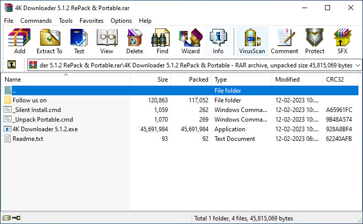This screenshot has height=224, width=363.
Task: Select '_Unpack Portable.cmd' file name
Action: (x=43, y=120)
